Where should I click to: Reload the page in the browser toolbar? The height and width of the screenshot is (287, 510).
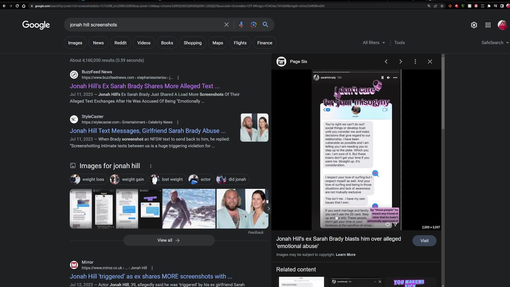coord(17,6)
